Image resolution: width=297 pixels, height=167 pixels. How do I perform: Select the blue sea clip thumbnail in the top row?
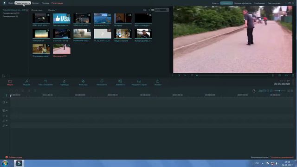click(103, 18)
